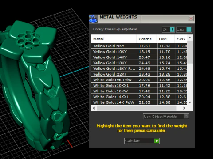The image size is (213, 159).
Task: Toggle the GV library switch
Action: (168, 30)
